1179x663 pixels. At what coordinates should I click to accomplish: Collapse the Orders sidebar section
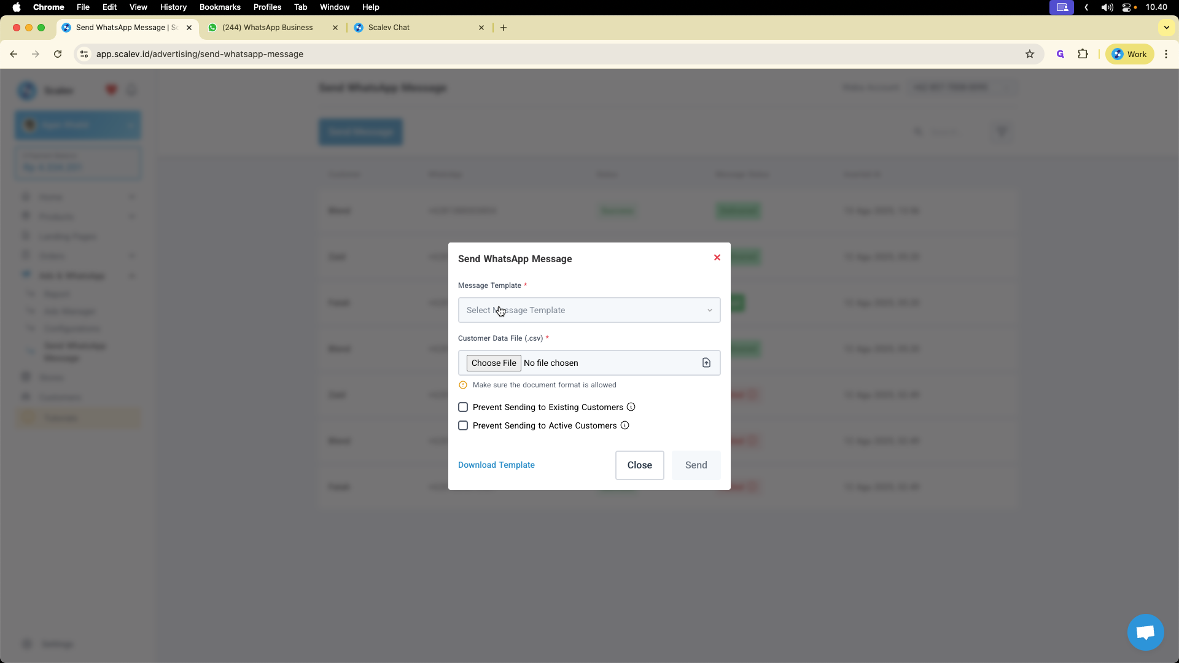pos(132,255)
